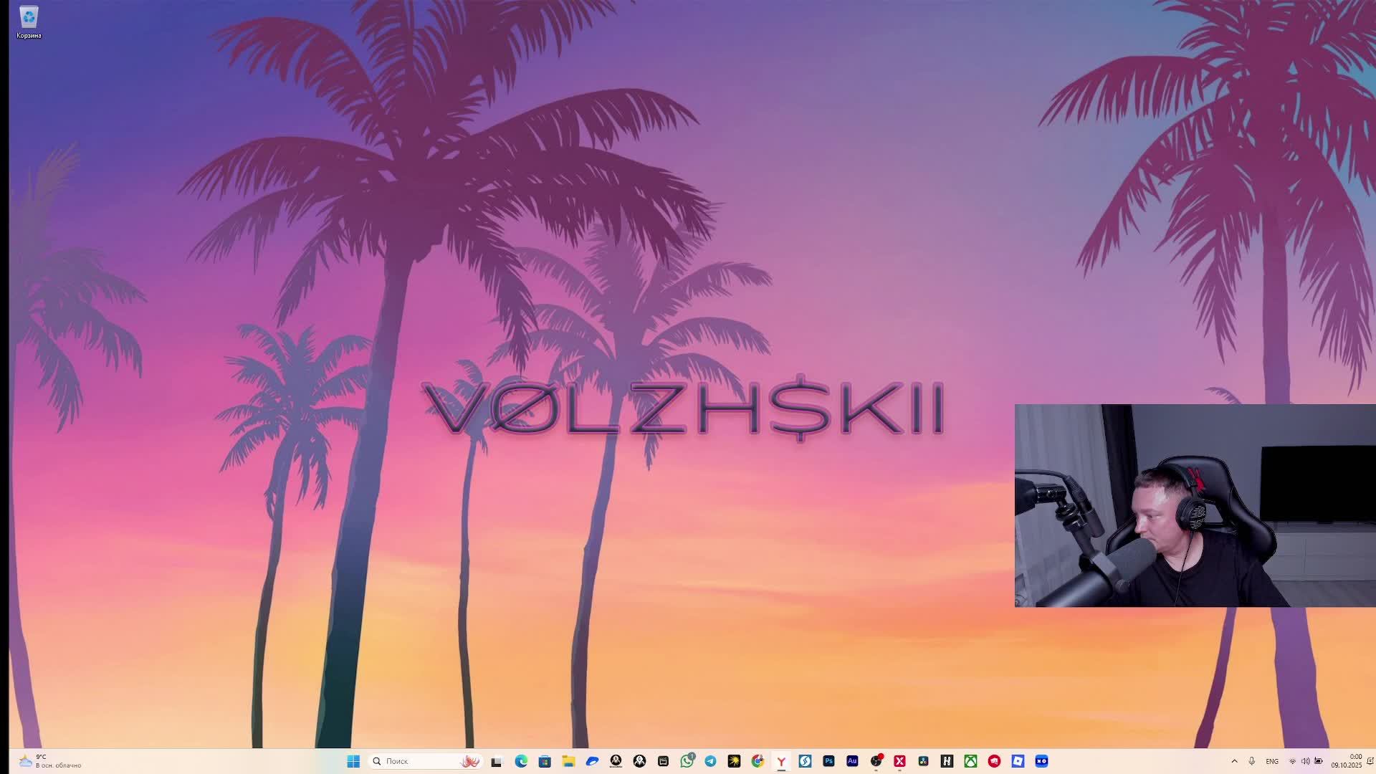
Task: Open WhatsApp to view unread message
Action: 687,761
